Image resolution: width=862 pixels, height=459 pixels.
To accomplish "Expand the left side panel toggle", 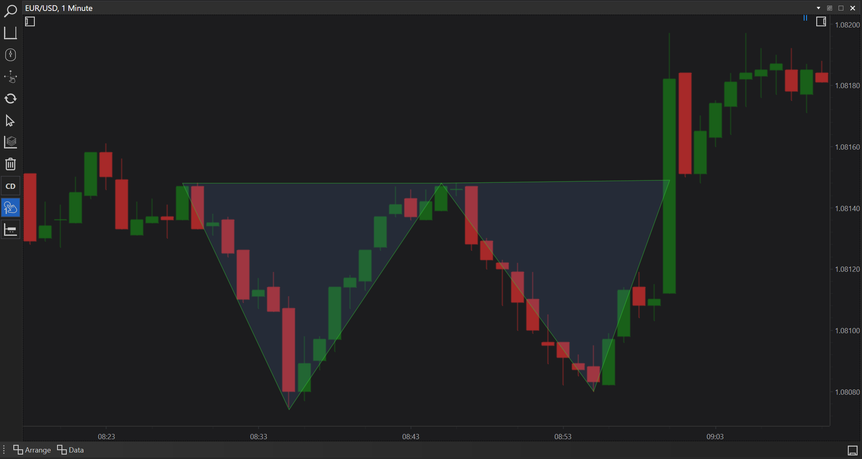I will tap(30, 21).
